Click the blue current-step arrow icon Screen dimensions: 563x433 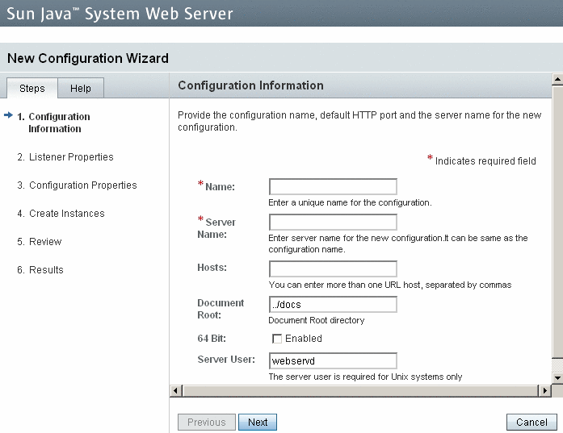8,115
